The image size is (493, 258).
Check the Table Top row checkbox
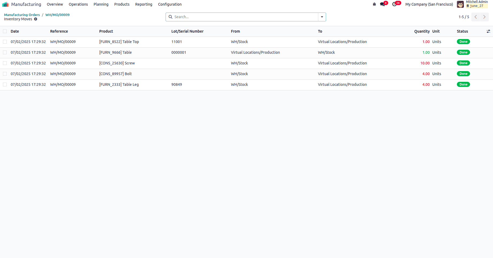[x=5, y=42]
